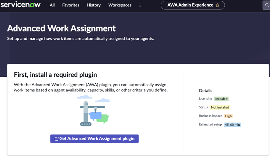The height and width of the screenshot is (156, 270).
Task: Click the Included licensing badge
Action: click(221, 99)
